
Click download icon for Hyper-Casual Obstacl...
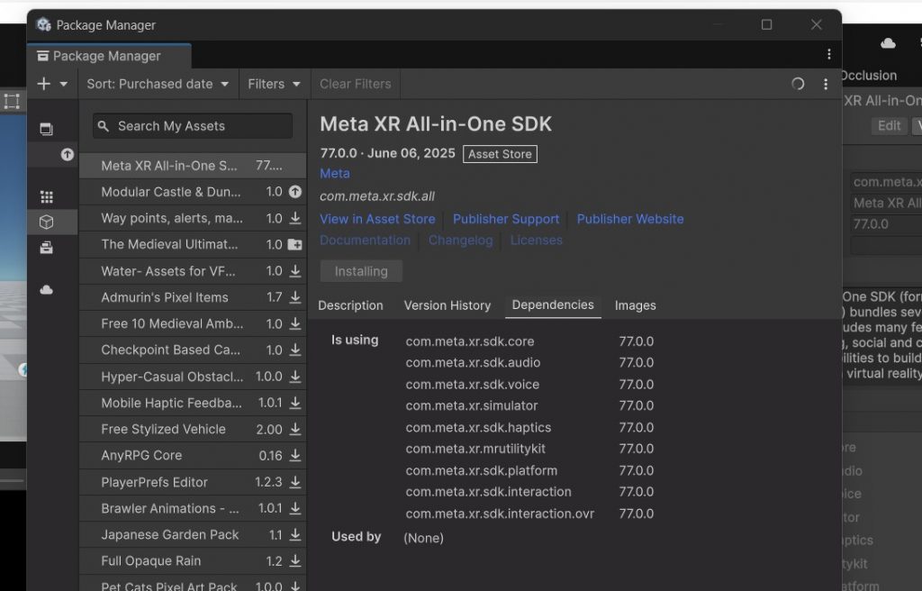(x=295, y=377)
